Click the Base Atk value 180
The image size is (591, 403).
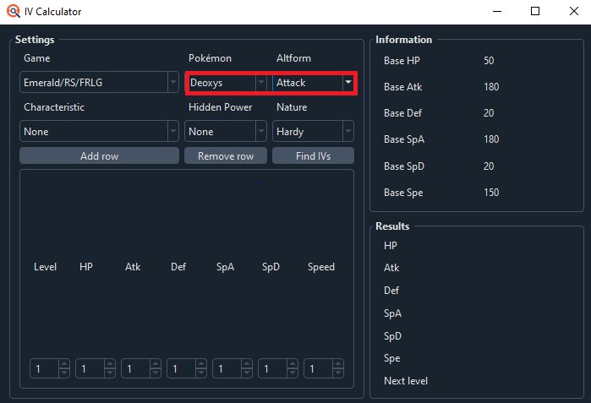(x=491, y=87)
